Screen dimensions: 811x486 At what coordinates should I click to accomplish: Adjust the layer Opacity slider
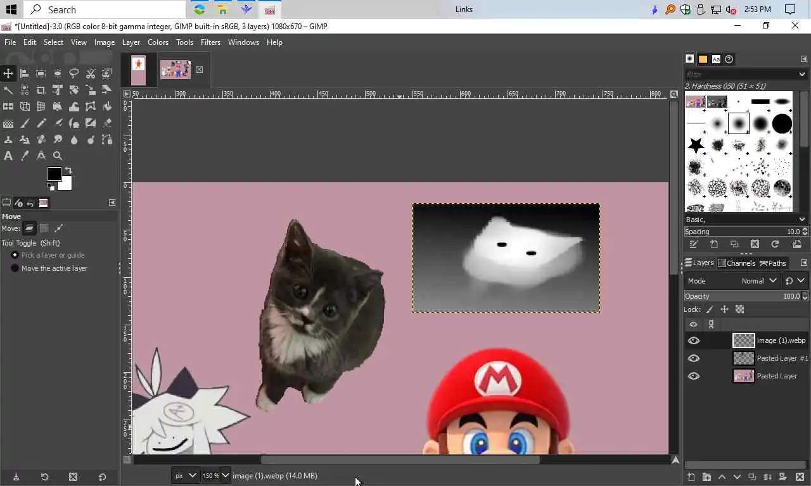click(x=743, y=296)
